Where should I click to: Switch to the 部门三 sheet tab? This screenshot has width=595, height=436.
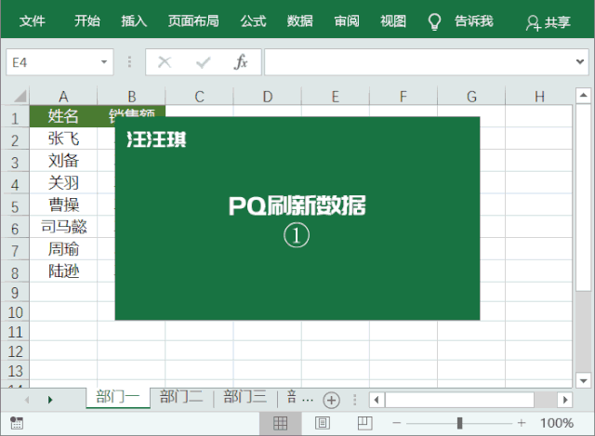coord(245,397)
